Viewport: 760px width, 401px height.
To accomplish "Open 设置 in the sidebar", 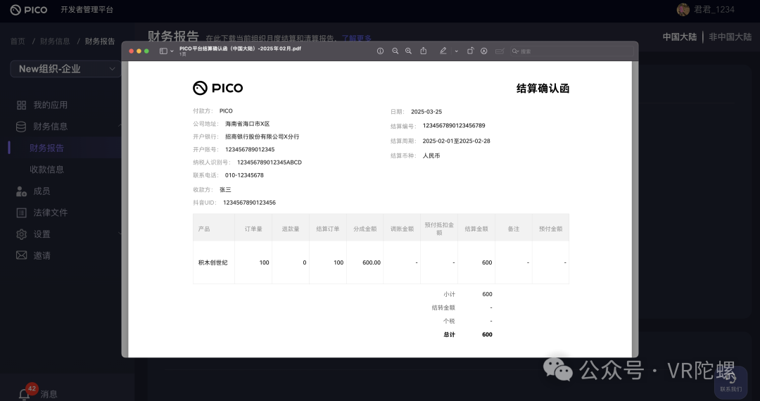I will click(42, 234).
